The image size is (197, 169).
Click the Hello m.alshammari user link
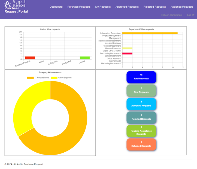[x=172, y=15]
